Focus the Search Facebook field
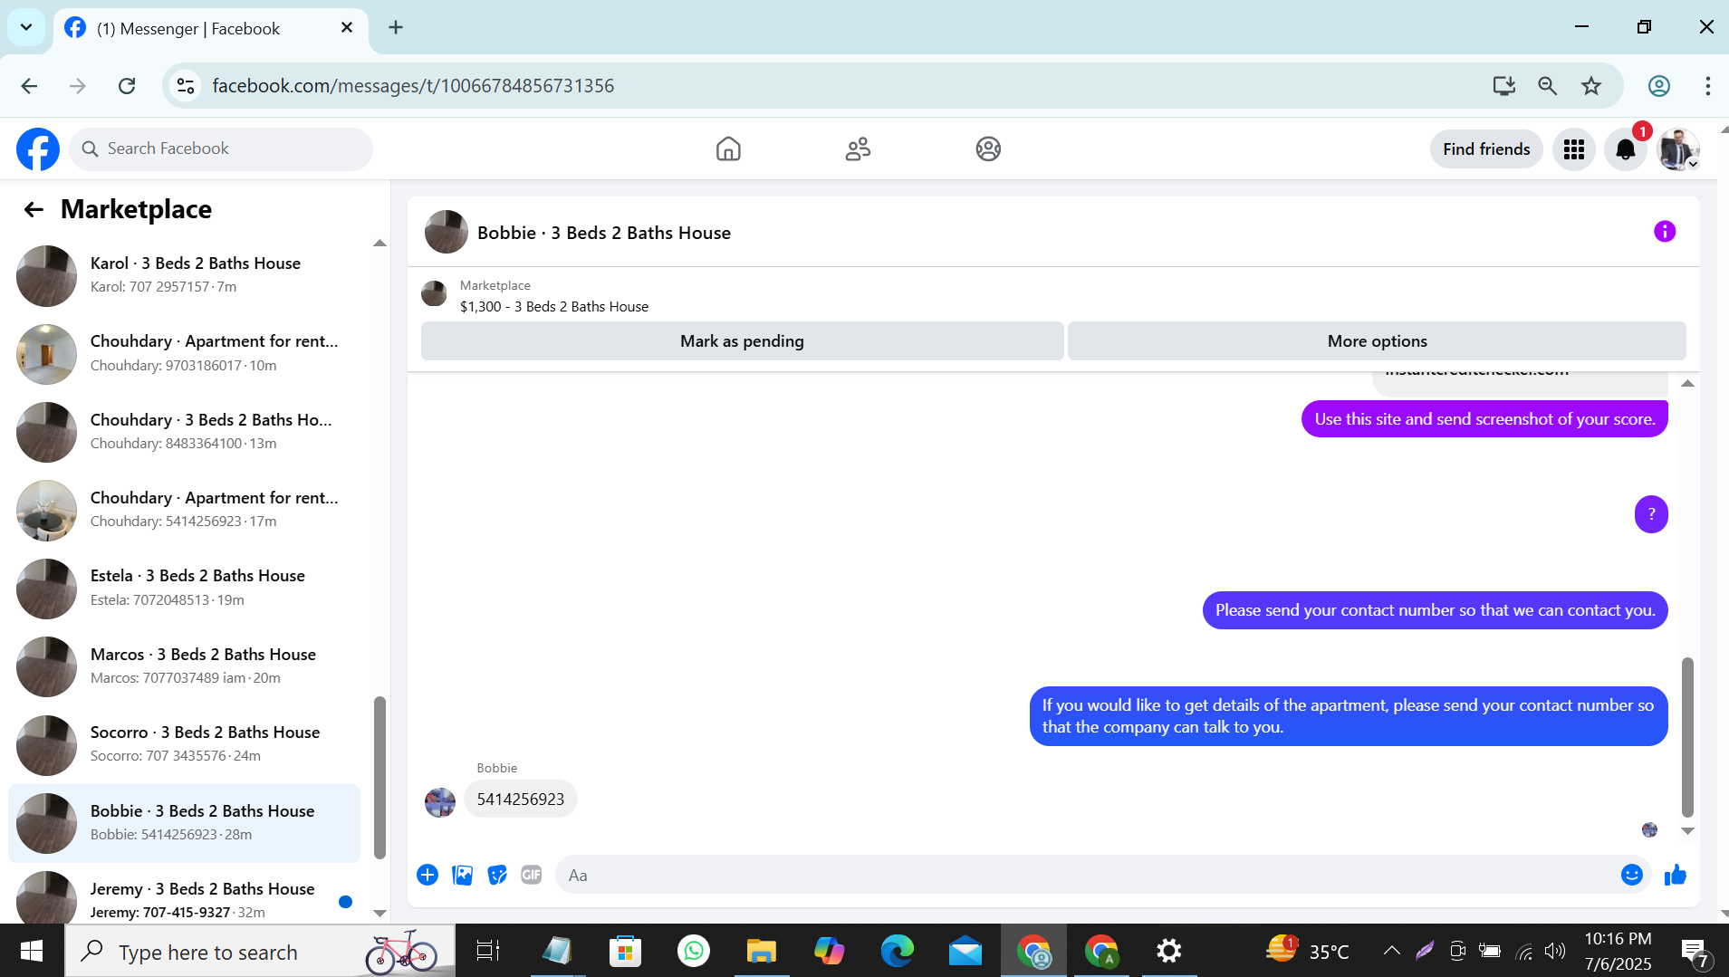 pos(221,149)
